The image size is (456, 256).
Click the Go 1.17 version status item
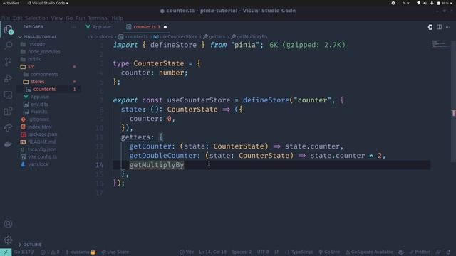(x=24, y=252)
